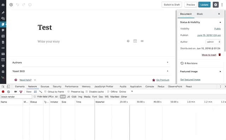This screenshot has width=226, height=140.
Task: Open the Dashboard icon in admin sidebar
Action: tap(3, 5)
